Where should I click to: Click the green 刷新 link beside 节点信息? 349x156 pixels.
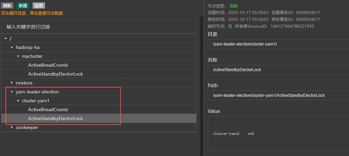tap(234, 6)
